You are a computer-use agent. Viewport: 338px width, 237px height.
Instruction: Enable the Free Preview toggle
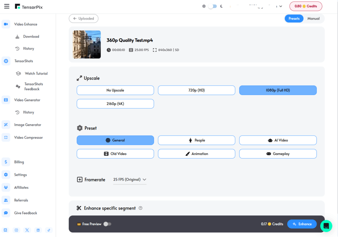pyautogui.click(x=107, y=224)
